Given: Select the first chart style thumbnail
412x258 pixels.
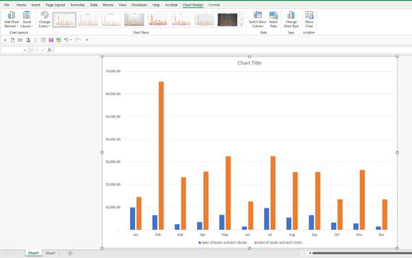Looking at the screenshot, I should tap(64, 20).
